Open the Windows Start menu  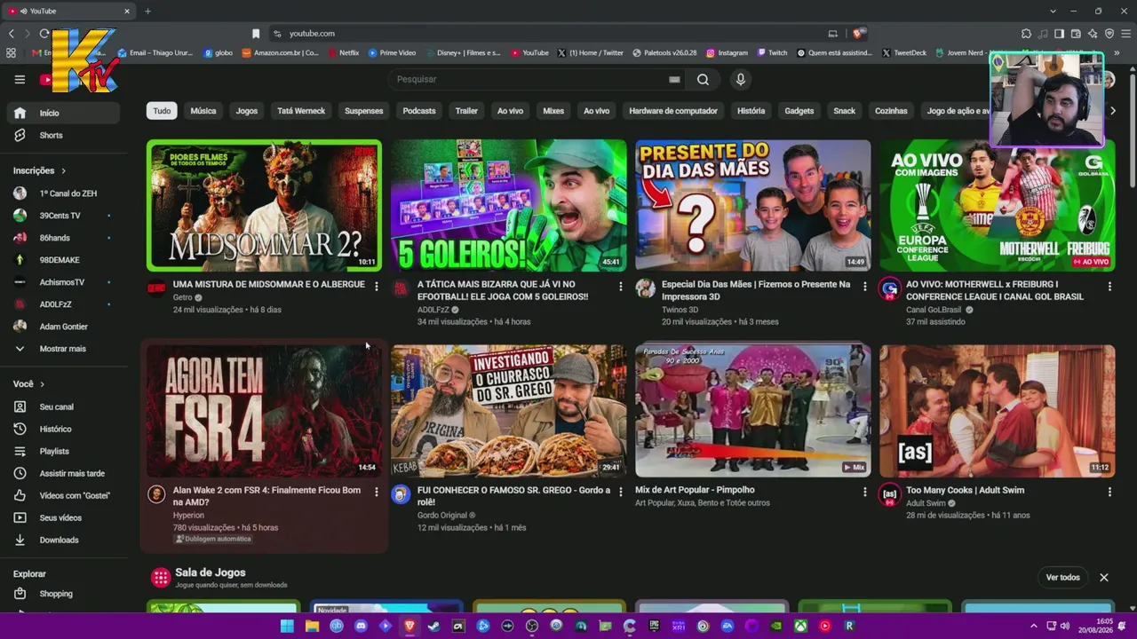pos(287,626)
